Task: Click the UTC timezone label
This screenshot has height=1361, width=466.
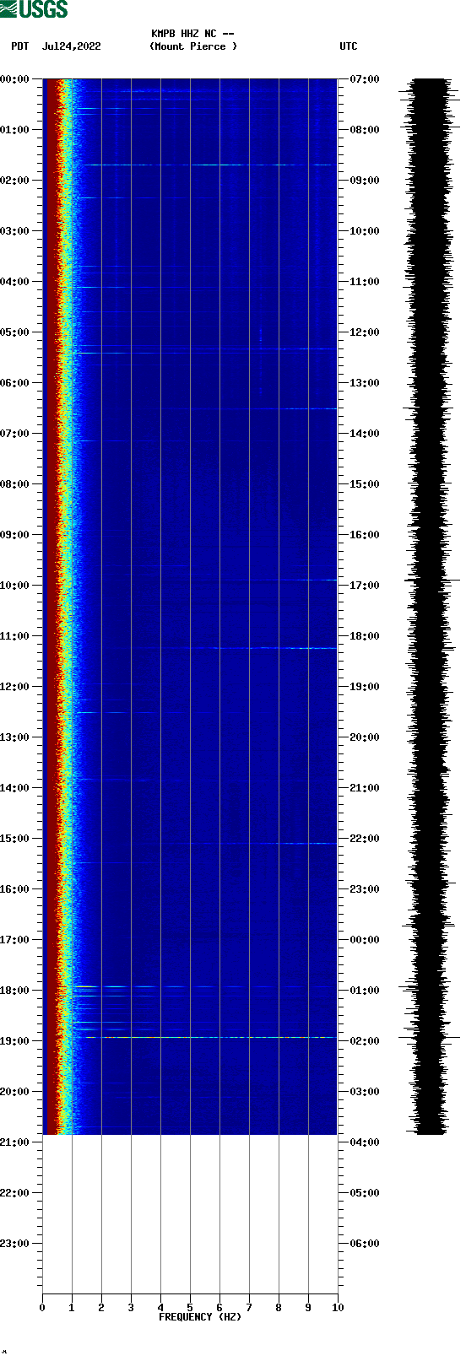Action: (x=349, y=46)
